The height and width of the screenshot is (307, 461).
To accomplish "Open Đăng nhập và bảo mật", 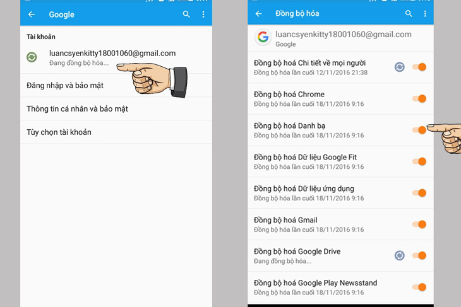I will [116, 85].
